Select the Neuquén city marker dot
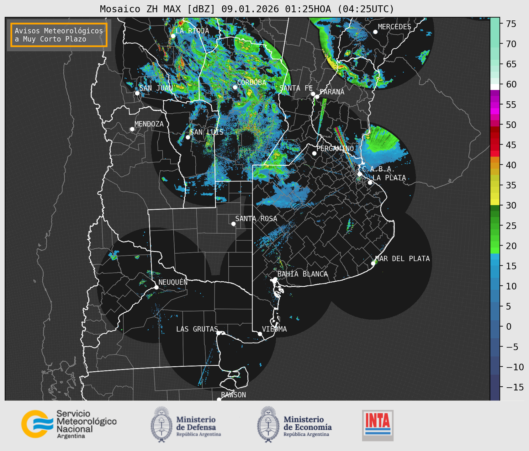This screenshot has width=529, height=451. tap(156, 287)
